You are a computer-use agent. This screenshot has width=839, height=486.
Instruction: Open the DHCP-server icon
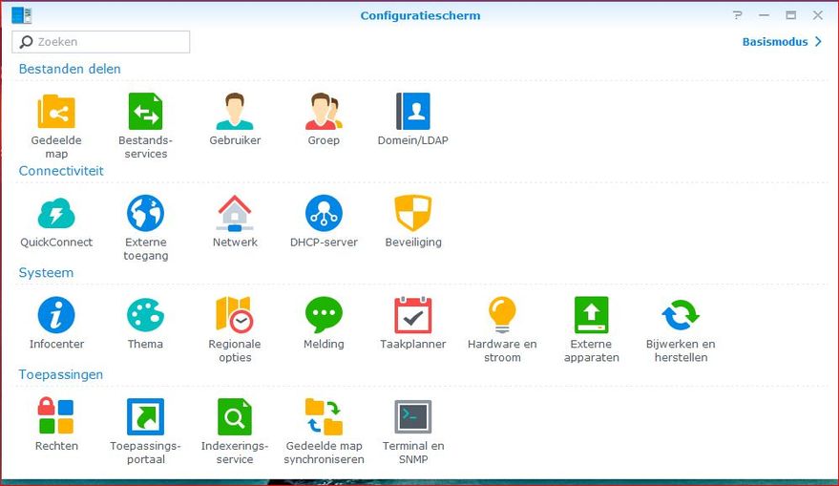tap(324, 214)
